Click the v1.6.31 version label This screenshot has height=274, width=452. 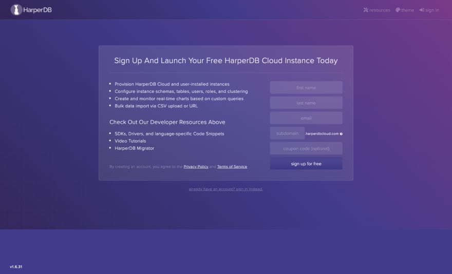click(x=16, y=267)
